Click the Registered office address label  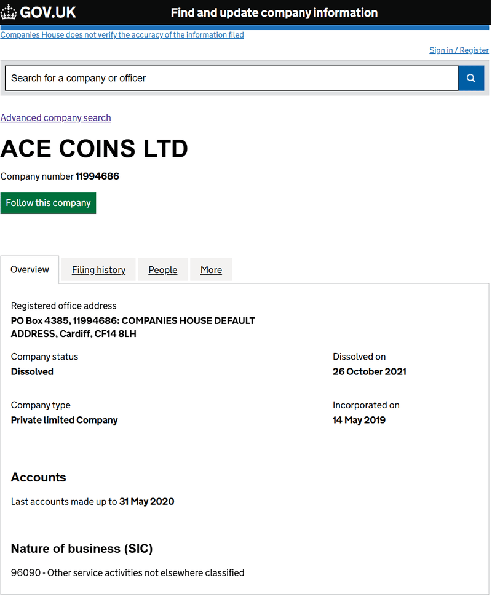tap(64, 306)
